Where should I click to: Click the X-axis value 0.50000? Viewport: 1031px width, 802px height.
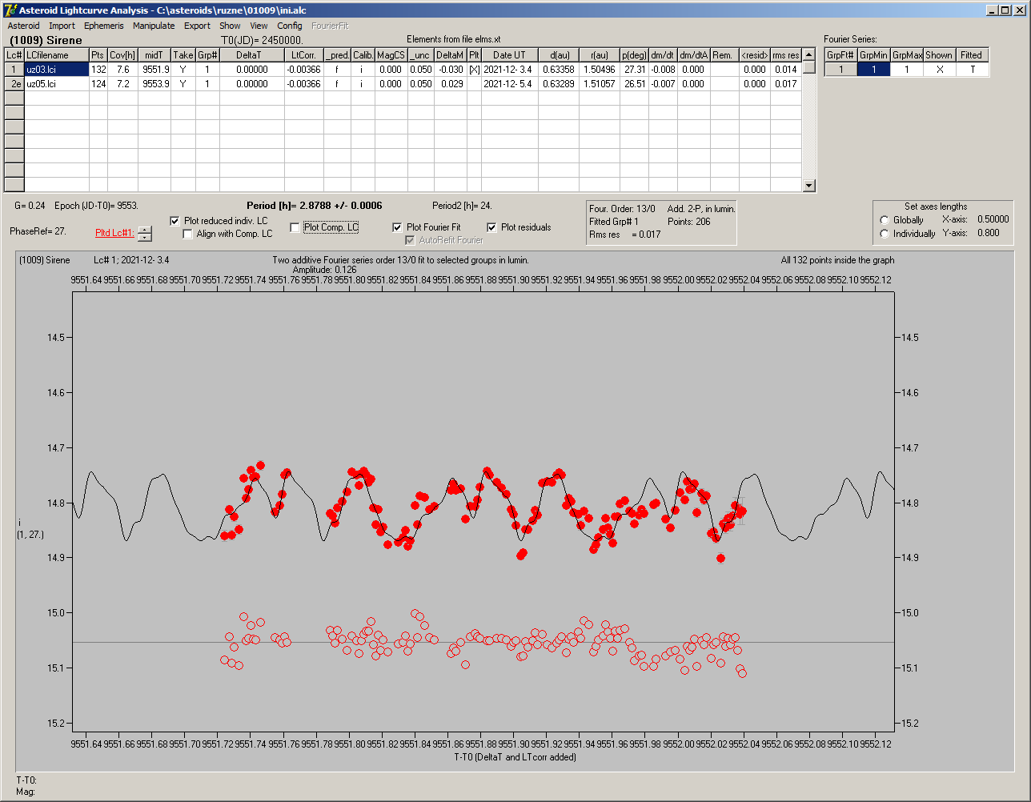pyautogui.click(x=993, y=219)
